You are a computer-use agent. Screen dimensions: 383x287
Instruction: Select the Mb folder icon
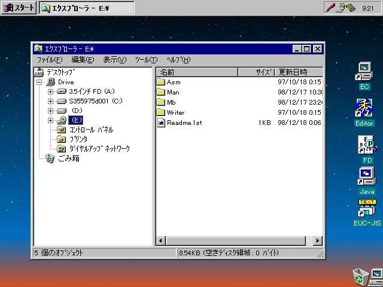(161, 102)
